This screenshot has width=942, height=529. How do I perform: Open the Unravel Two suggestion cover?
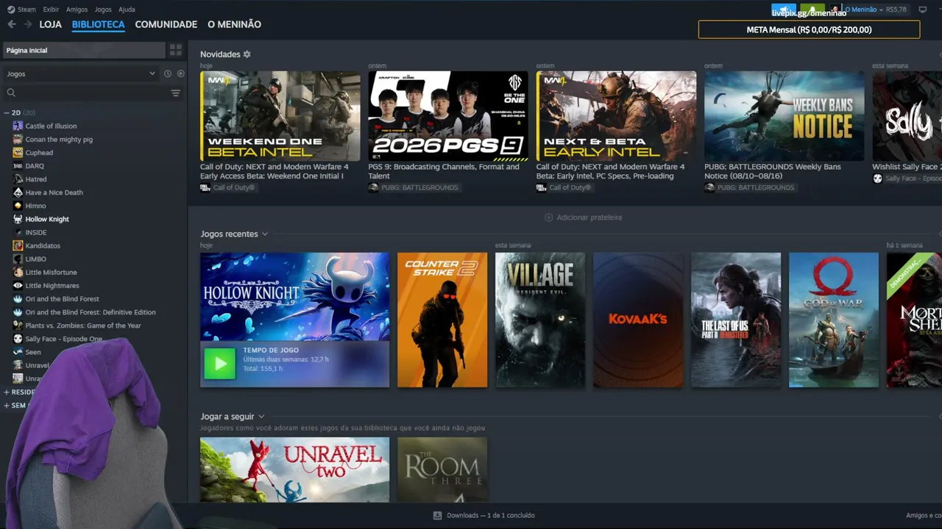click(x=294, y=470)
